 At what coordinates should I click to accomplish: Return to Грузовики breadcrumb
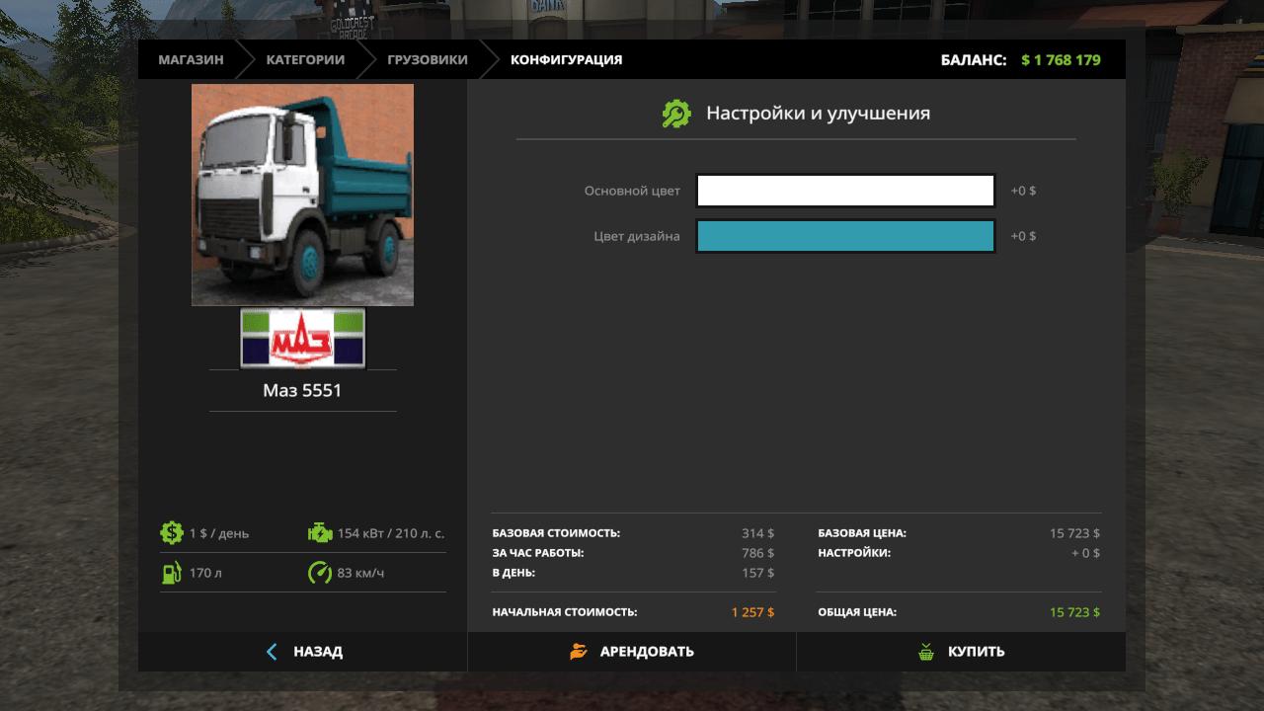428,59
